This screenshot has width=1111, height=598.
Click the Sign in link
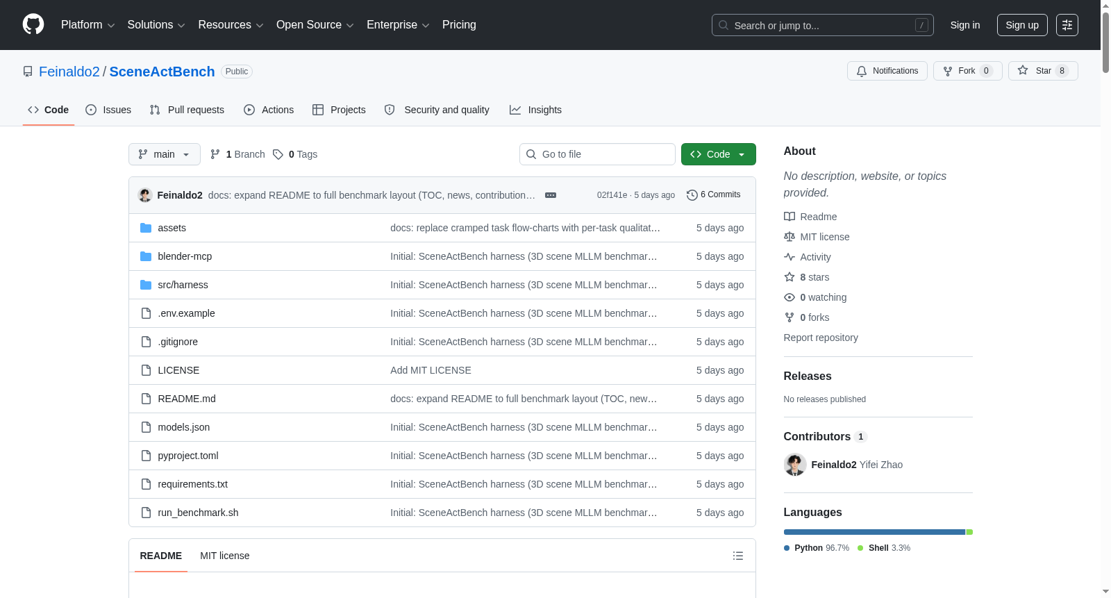coord(965,25)
